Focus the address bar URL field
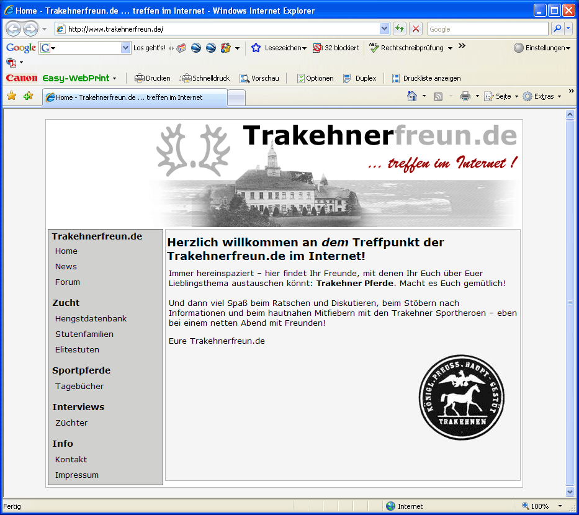 pyautogui.click(x=218, y=29)
